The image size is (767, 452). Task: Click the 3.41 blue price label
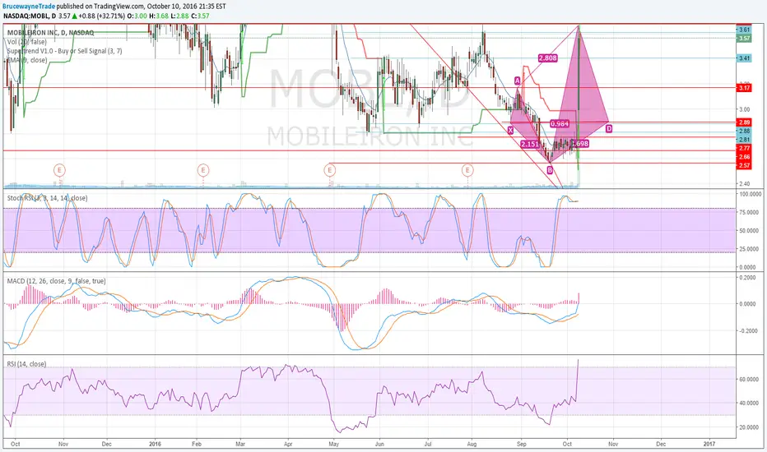(x=744, y=58)
